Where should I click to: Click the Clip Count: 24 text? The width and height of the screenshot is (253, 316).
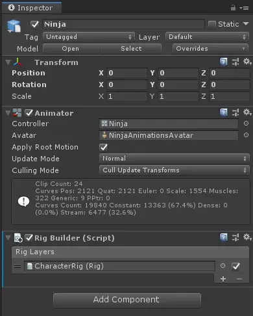[x=59, y=184]
